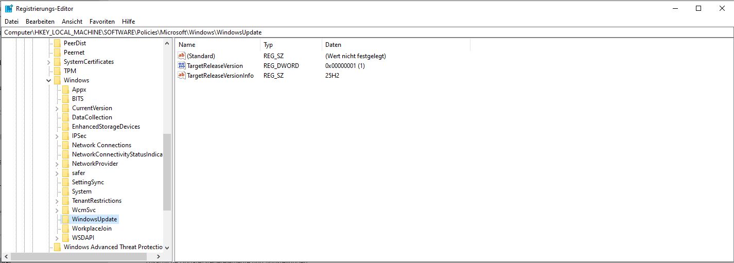Sort by the Daten column header

coord(395,45)
